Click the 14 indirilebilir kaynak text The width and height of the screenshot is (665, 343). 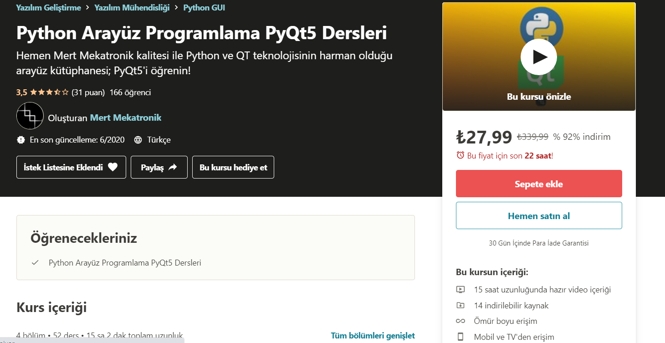click(512, 306)
